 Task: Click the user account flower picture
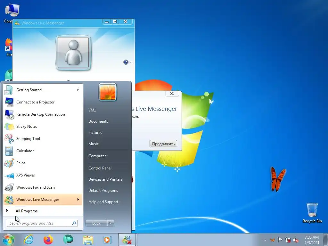coord(108,92)
